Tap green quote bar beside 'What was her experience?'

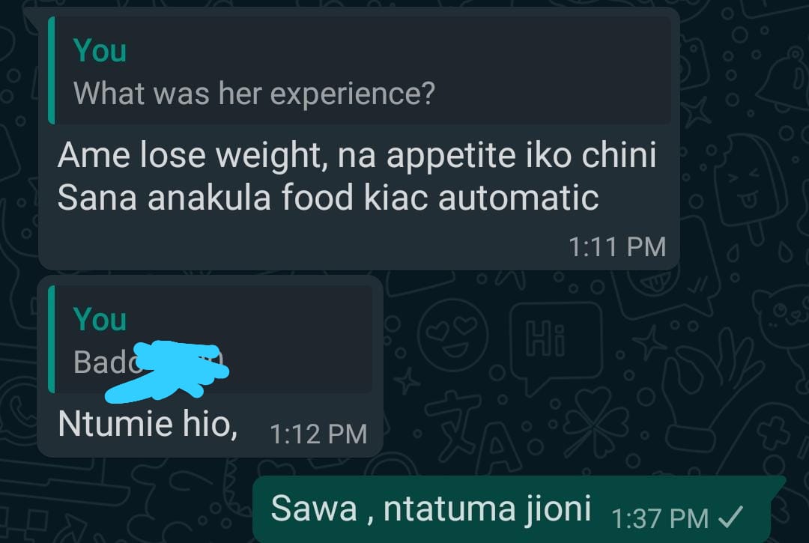point(51,70)
